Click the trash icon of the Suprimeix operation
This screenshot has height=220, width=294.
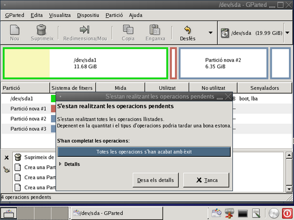[18, 157]
